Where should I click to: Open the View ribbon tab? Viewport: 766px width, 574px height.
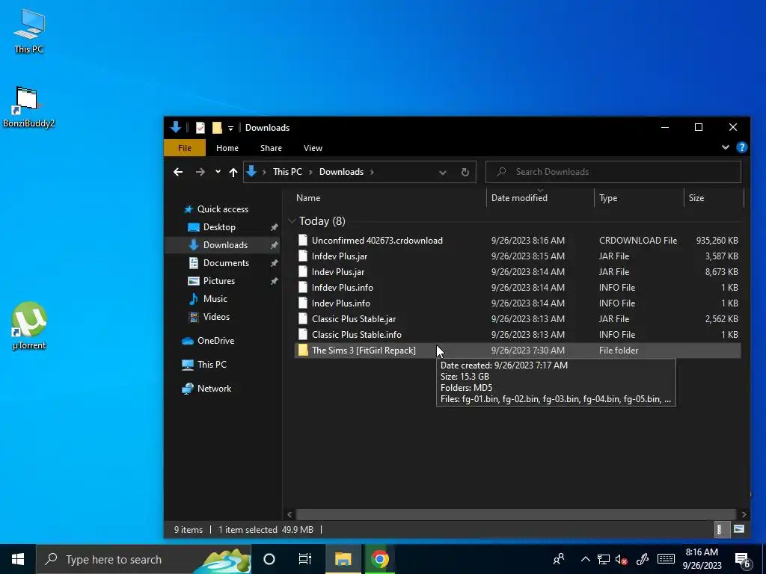[313, 148]
